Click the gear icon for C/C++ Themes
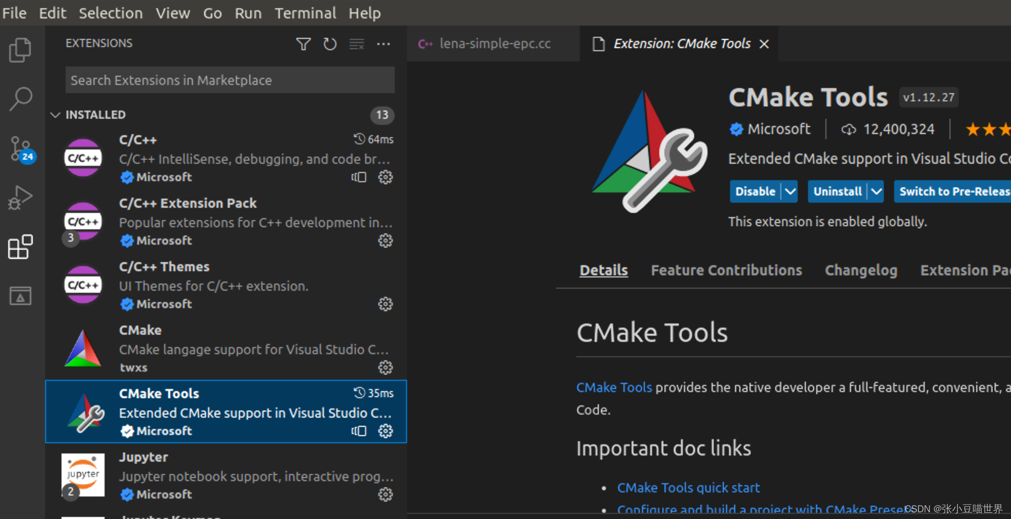 [x=386, y=304]
